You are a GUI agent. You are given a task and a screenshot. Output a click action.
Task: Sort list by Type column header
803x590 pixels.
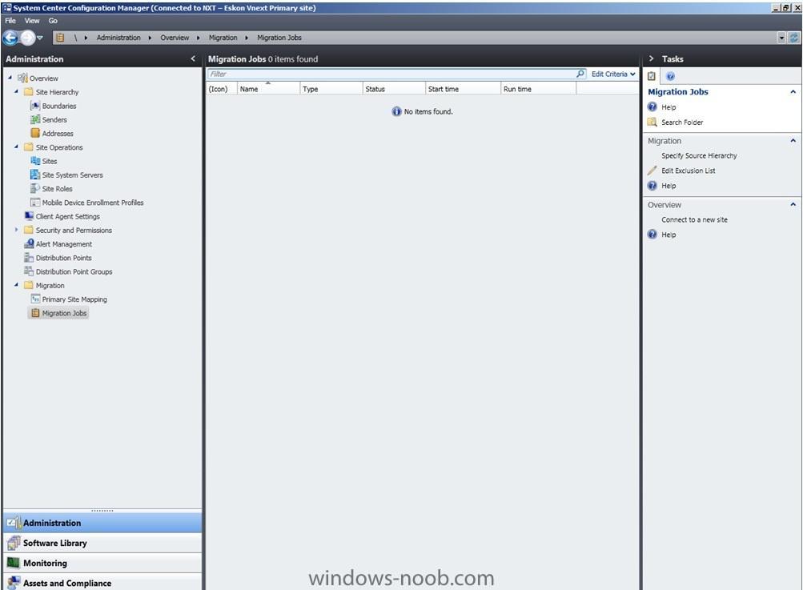tap(331, 89)
